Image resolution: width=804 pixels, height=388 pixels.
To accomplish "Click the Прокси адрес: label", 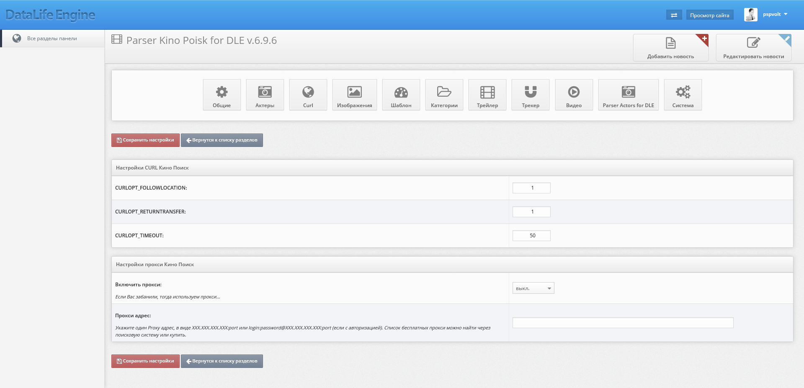I will click(x=133, y=316).
